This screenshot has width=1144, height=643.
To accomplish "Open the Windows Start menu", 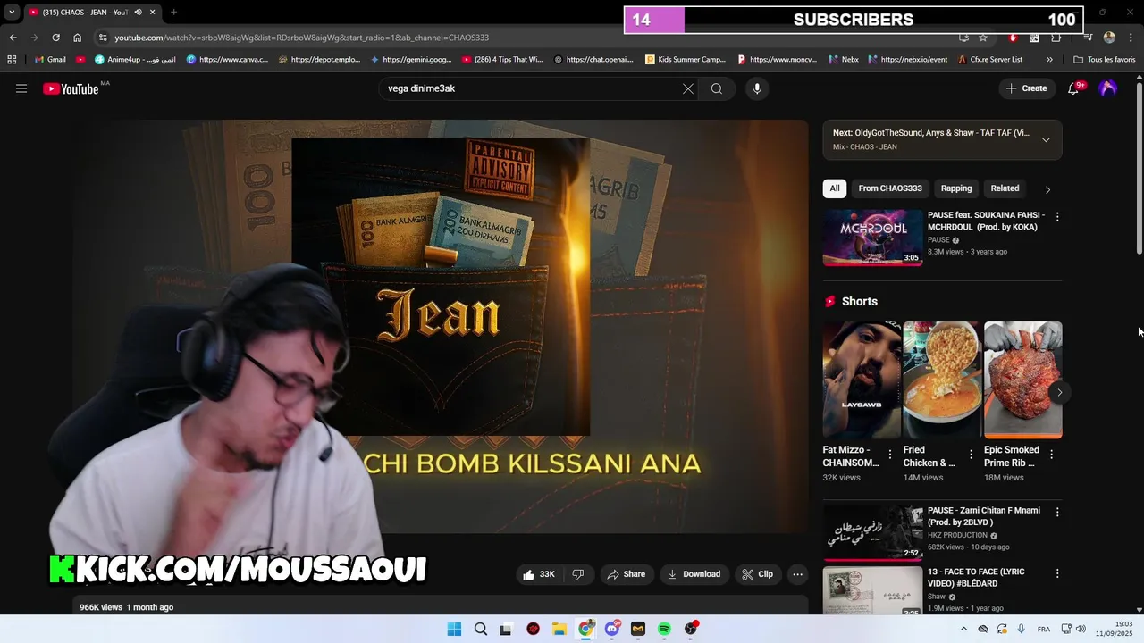I will pyautogui.click(x=454, y=629).
